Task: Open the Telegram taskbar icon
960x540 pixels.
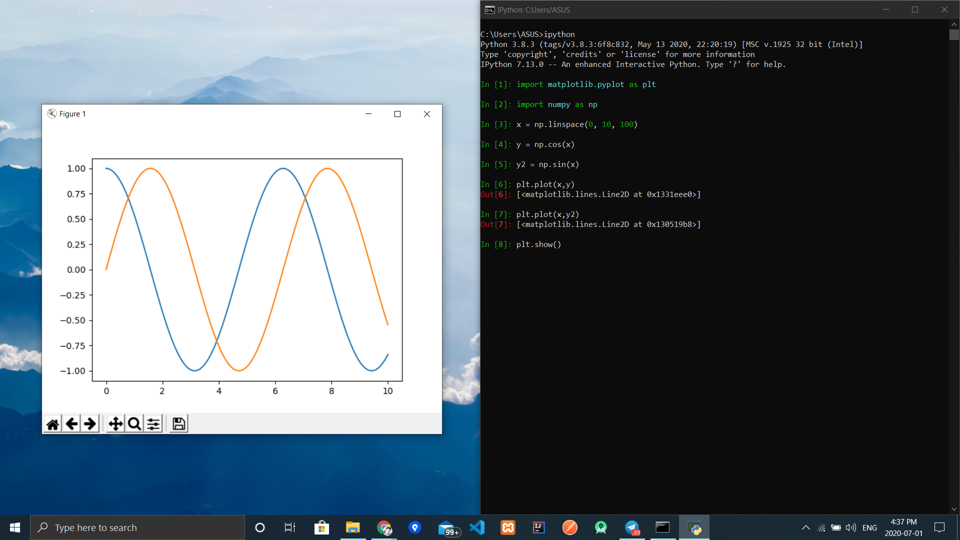Action: pyautogui.click(x=632, y=527)
